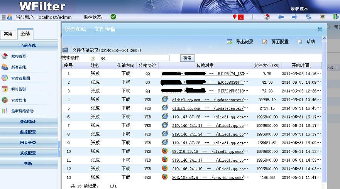Viewport: 340px width, 189px height.
Task: Open 监控首页 from the sidebar
Action: [18, 56]
